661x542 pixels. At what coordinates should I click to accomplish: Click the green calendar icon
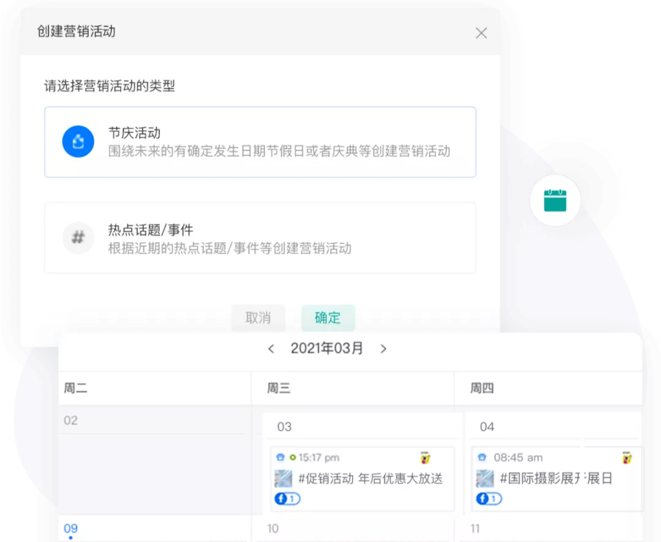coord(555,200)
